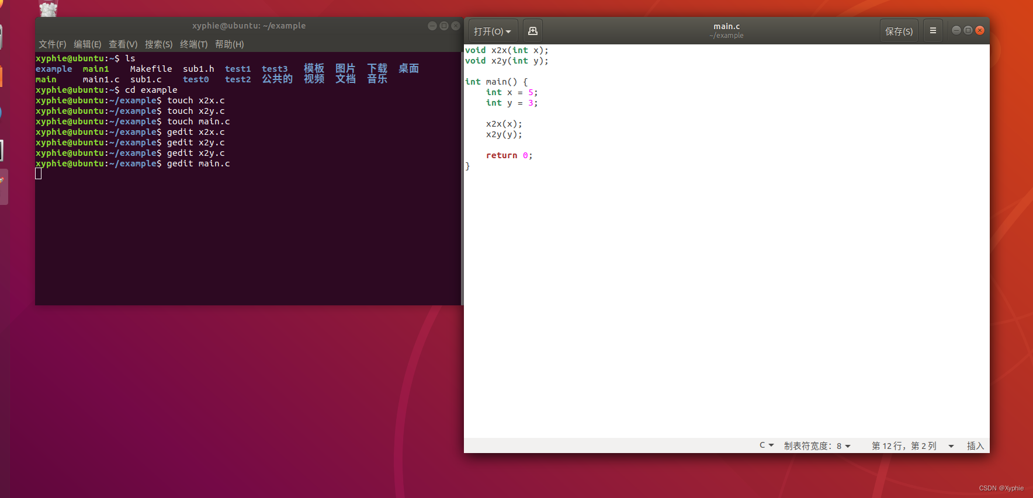
Task: Open the C language selector in status bar
Action: tap(767, 445)
